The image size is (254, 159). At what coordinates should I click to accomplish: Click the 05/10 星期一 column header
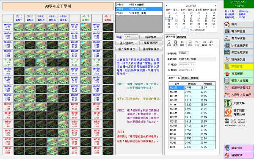tap(19, 18)
